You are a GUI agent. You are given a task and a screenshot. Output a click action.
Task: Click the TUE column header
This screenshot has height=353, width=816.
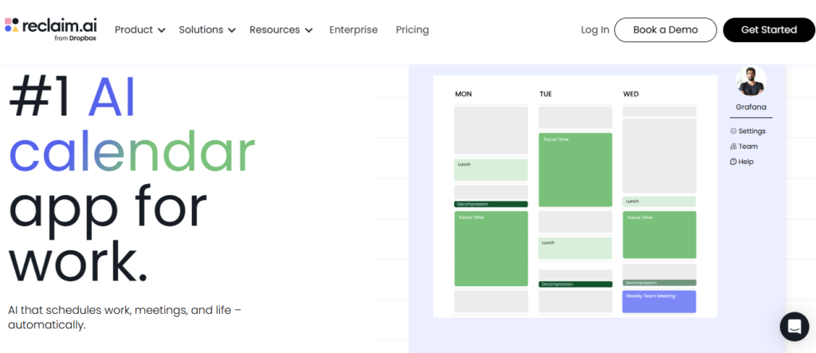pyautogui.click(x=545, y=94)
